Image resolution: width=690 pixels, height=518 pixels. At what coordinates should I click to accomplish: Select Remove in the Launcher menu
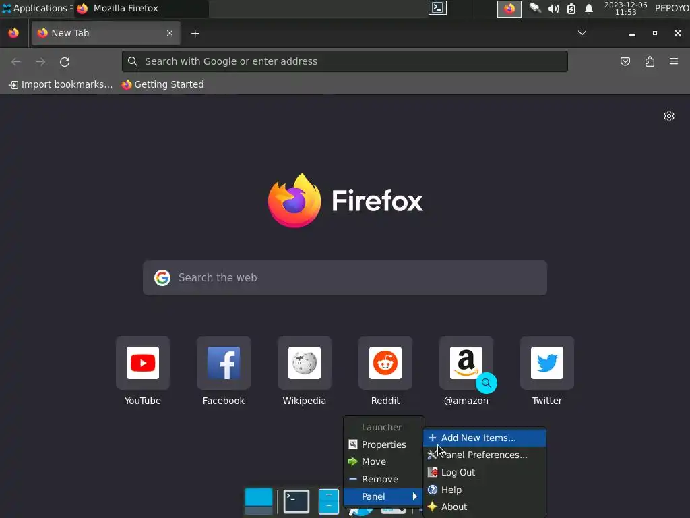[x=383, y=479]
